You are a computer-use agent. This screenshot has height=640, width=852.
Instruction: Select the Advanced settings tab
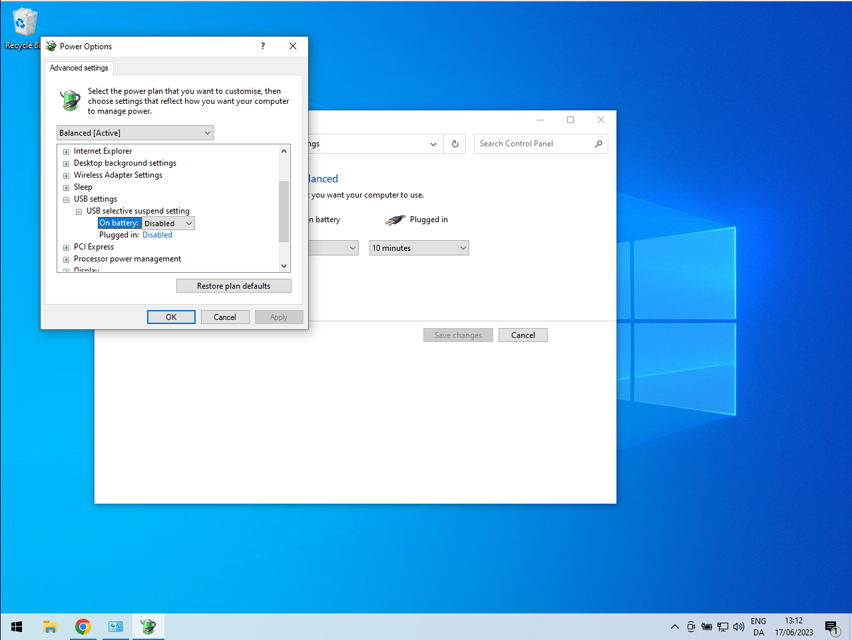pyautogui.click(x=79, y=68)
